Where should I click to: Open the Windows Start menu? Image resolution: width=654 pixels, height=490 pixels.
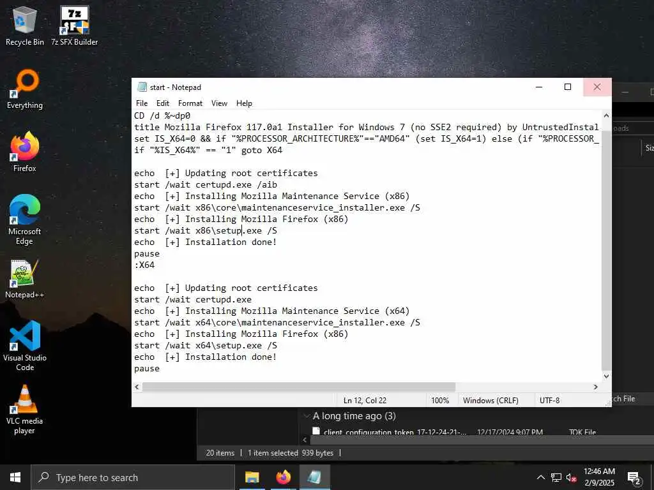pos(15,477)
